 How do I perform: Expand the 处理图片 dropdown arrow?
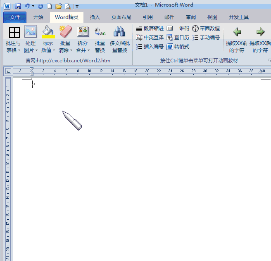[x=36, y=50]
